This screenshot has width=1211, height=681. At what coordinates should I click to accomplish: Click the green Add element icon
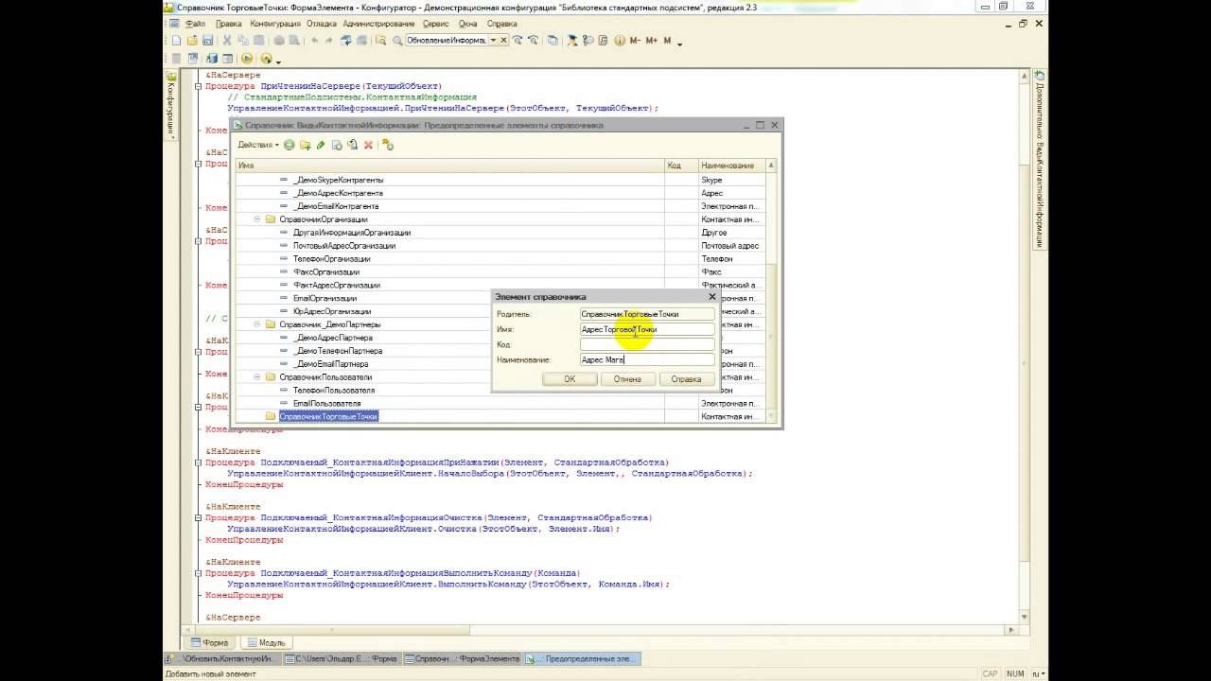coord(290,145)
